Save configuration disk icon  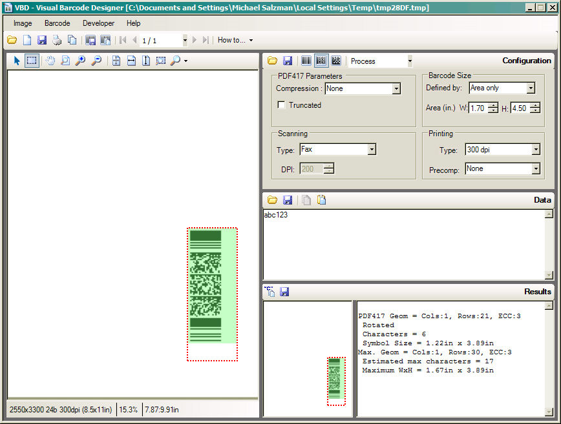pyautogui.click(x=288, y=61)
